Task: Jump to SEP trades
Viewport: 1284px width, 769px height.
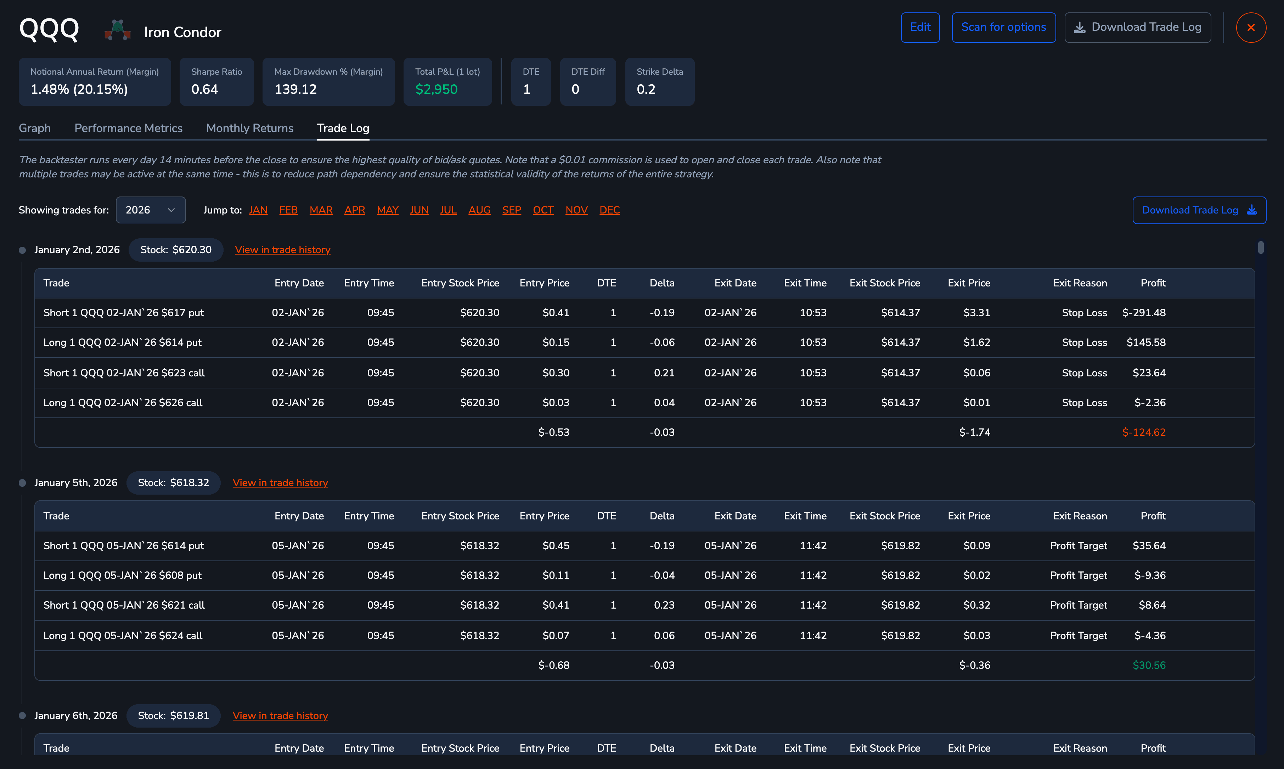Action: (511, 210)
